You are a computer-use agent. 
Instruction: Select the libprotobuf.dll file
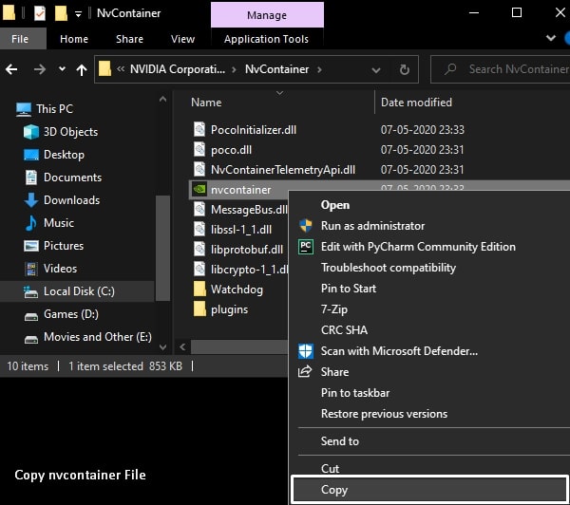click(247, 250)
